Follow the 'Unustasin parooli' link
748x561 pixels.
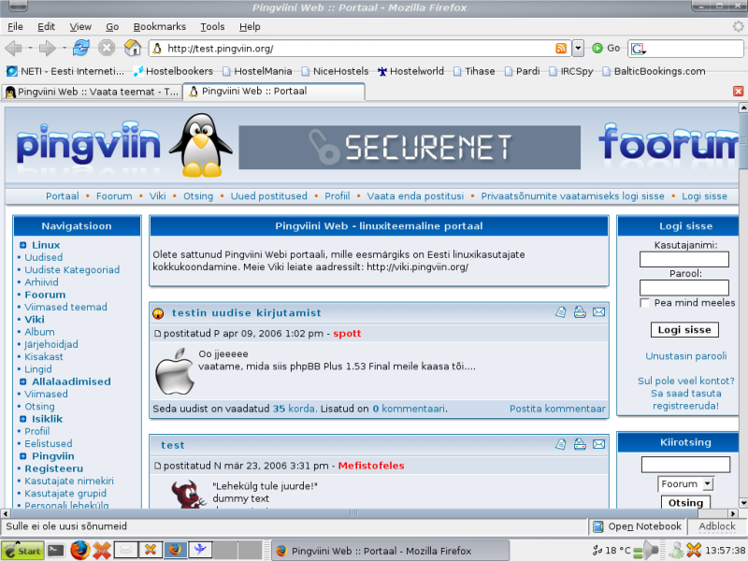click(686, 356)
